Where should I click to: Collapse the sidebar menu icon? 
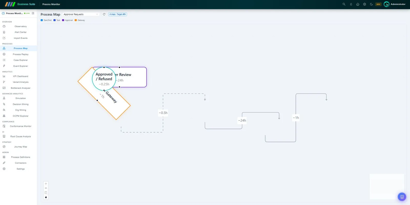(33, 13)
